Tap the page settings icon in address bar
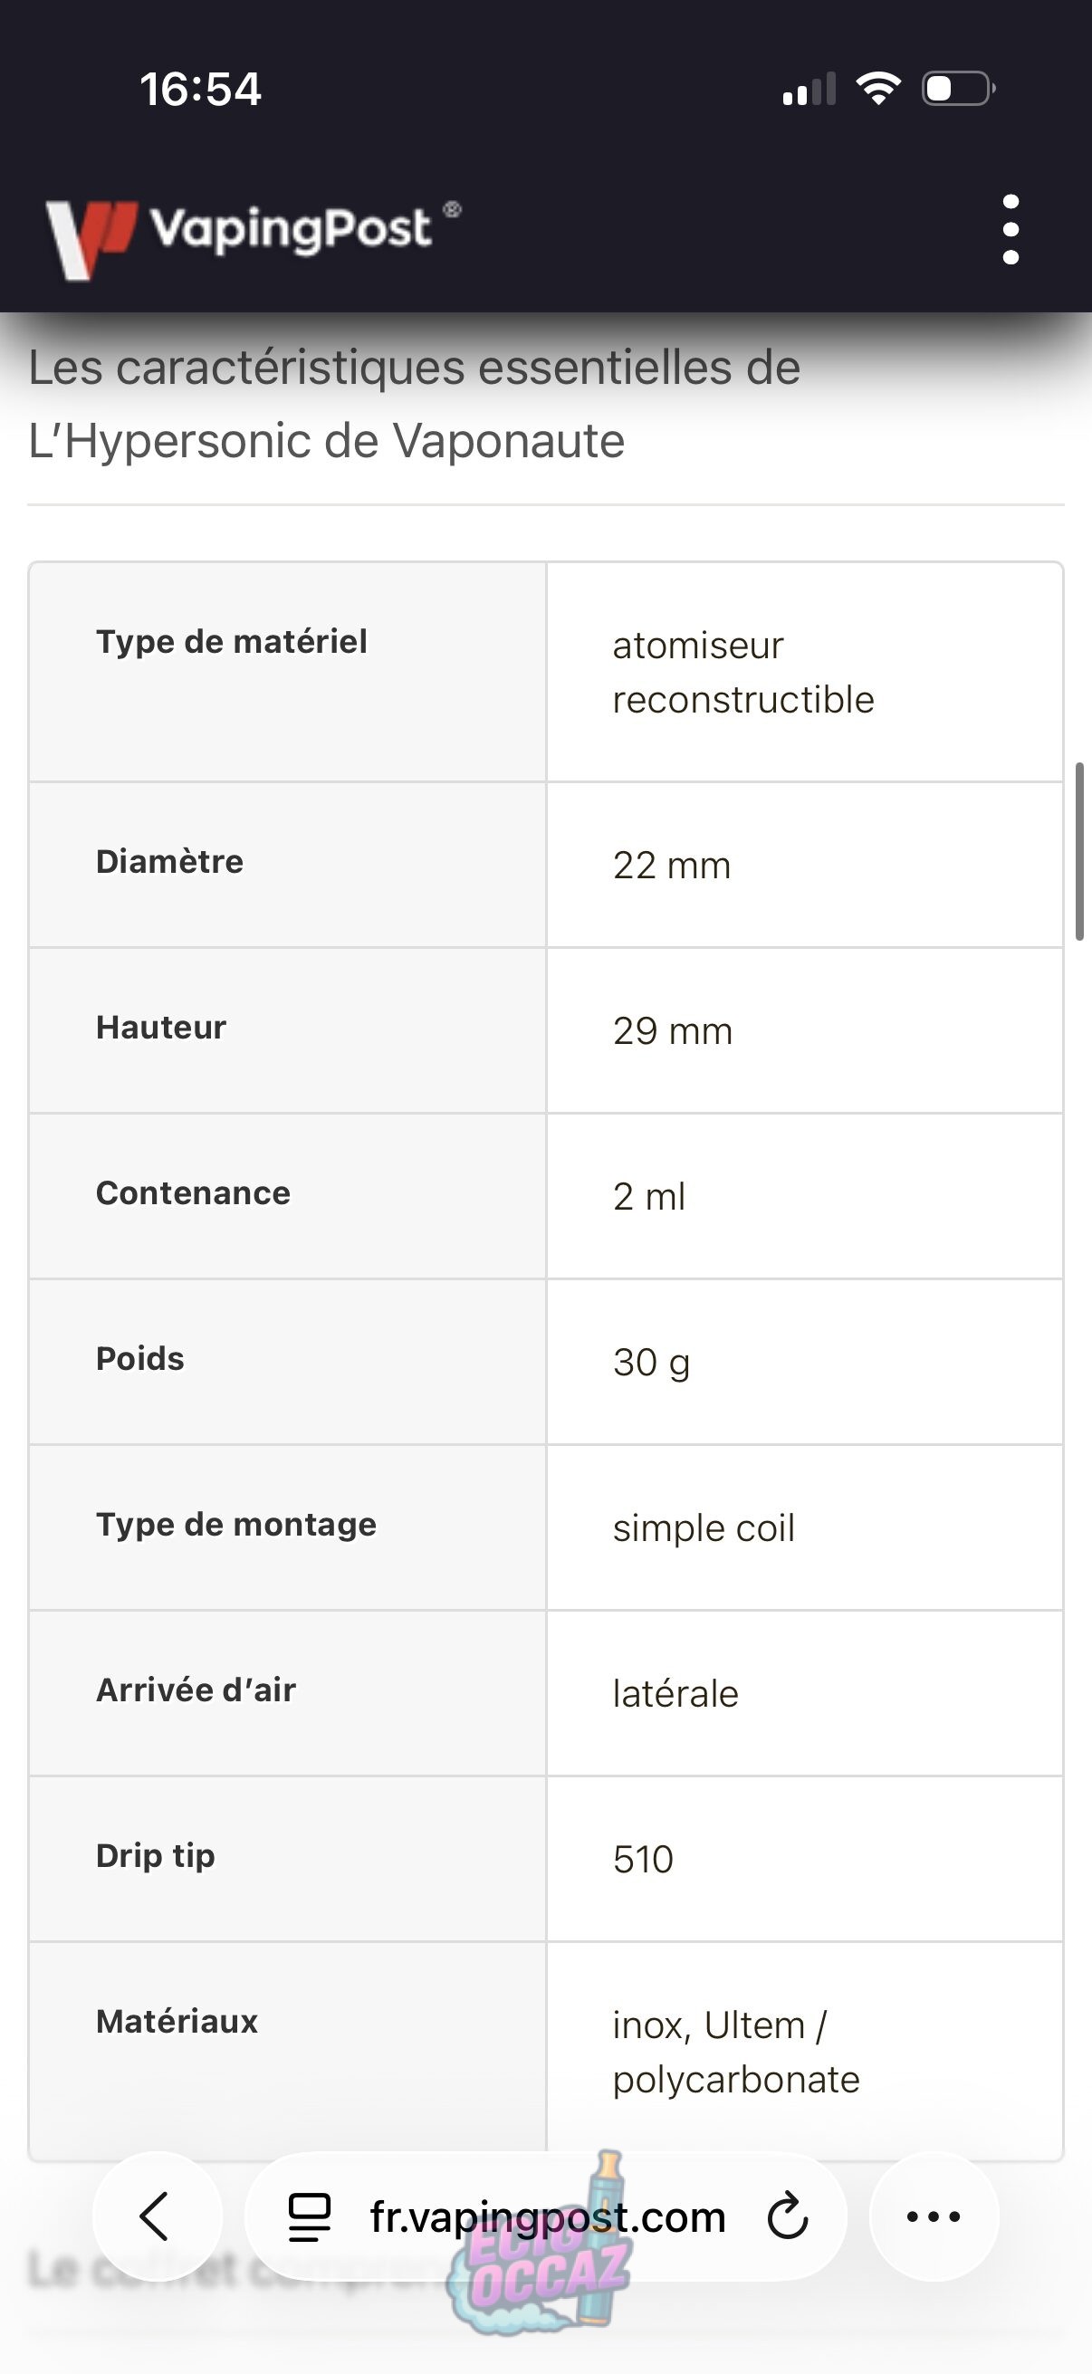 coord(310,2216)
